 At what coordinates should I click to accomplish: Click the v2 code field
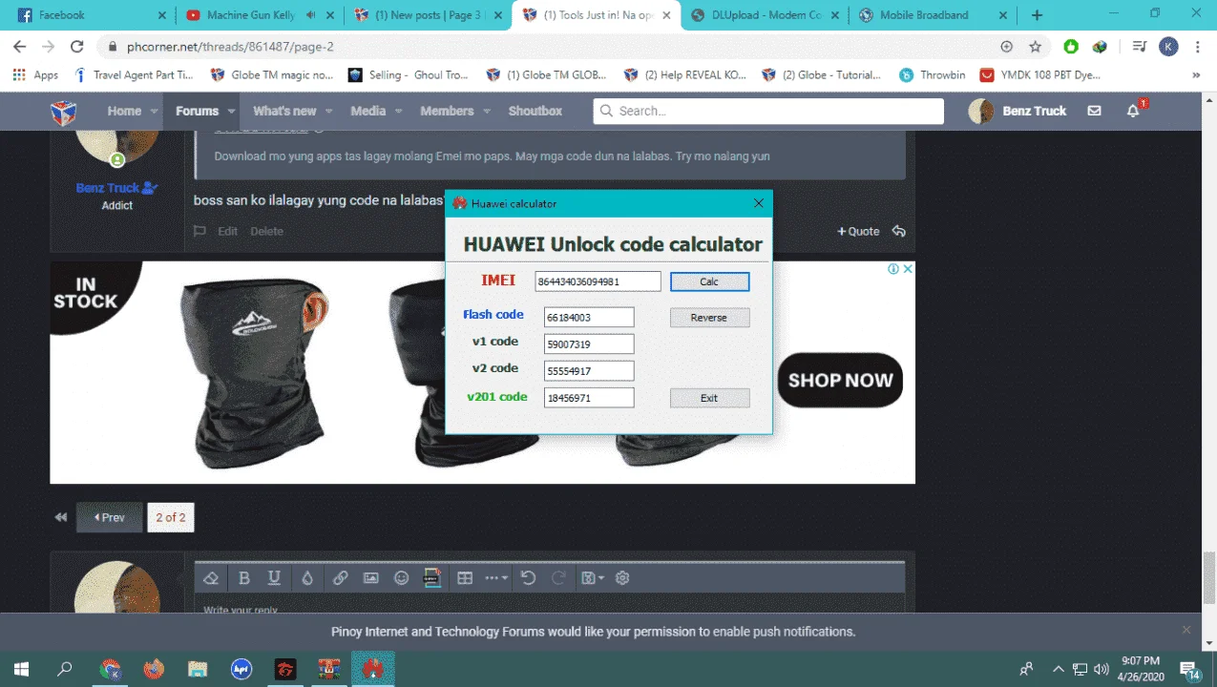(x=589, y=370)
